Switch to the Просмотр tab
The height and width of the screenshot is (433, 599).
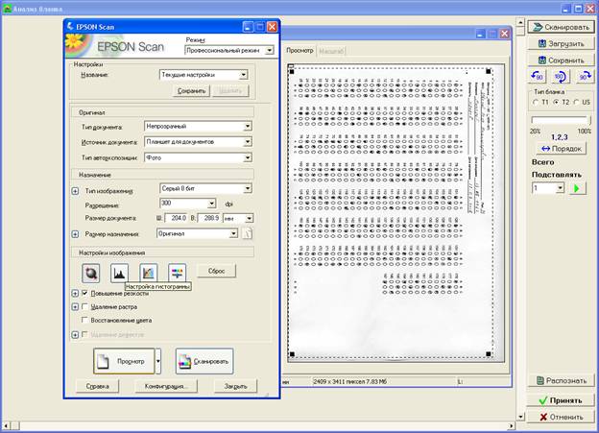[x=299, y=51]
